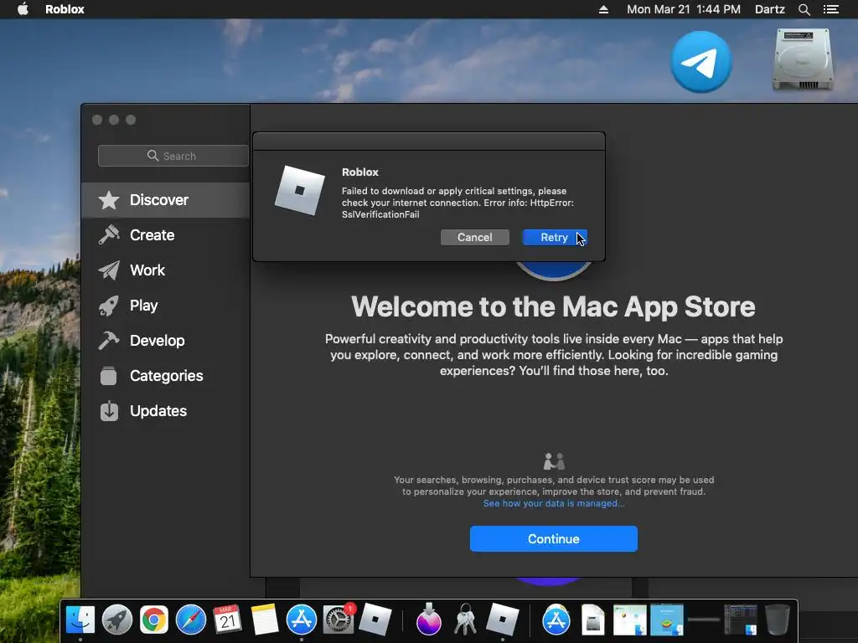
Task: Open Roblox icon beside System Preferences in Dock
Action: coord(375,620)
